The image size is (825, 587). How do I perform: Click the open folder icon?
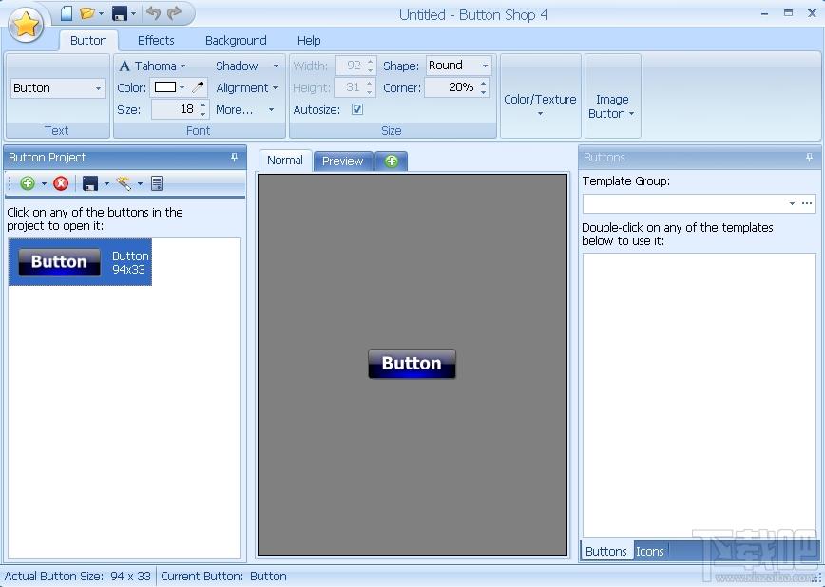[x=86, y=13]
